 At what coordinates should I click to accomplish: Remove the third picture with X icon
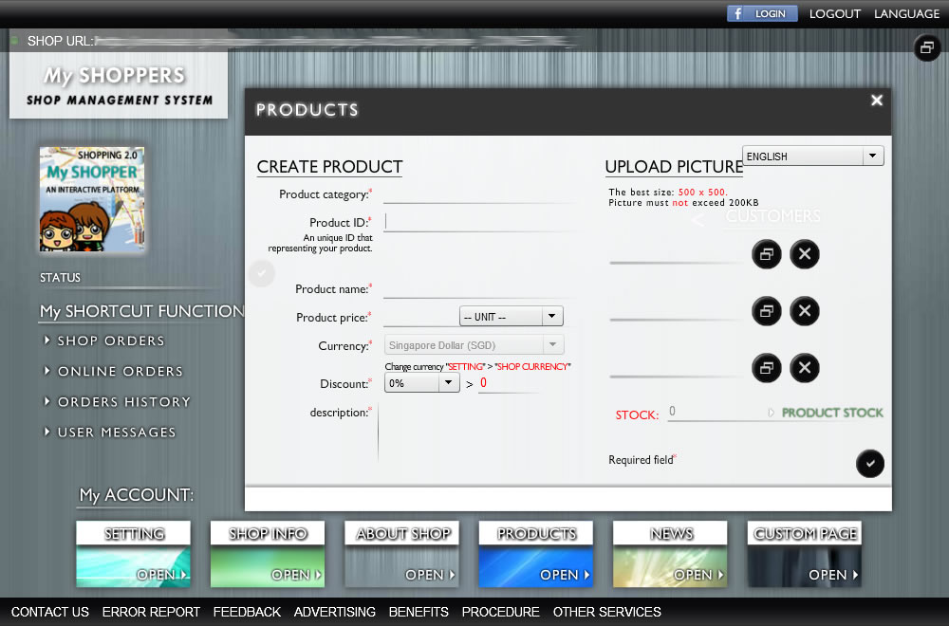pos(804,368)
